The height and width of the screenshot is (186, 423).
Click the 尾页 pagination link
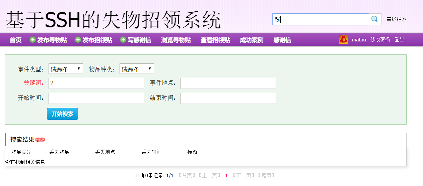(266, 176)
